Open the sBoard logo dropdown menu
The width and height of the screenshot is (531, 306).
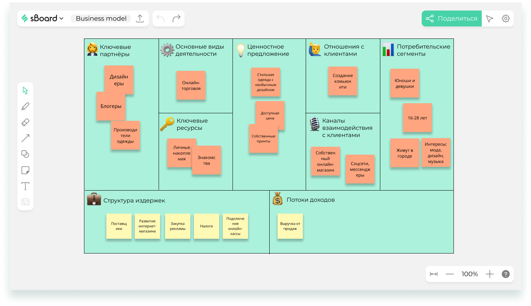[43, 18]
